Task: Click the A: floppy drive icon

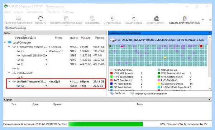Action: click(14, 69)
